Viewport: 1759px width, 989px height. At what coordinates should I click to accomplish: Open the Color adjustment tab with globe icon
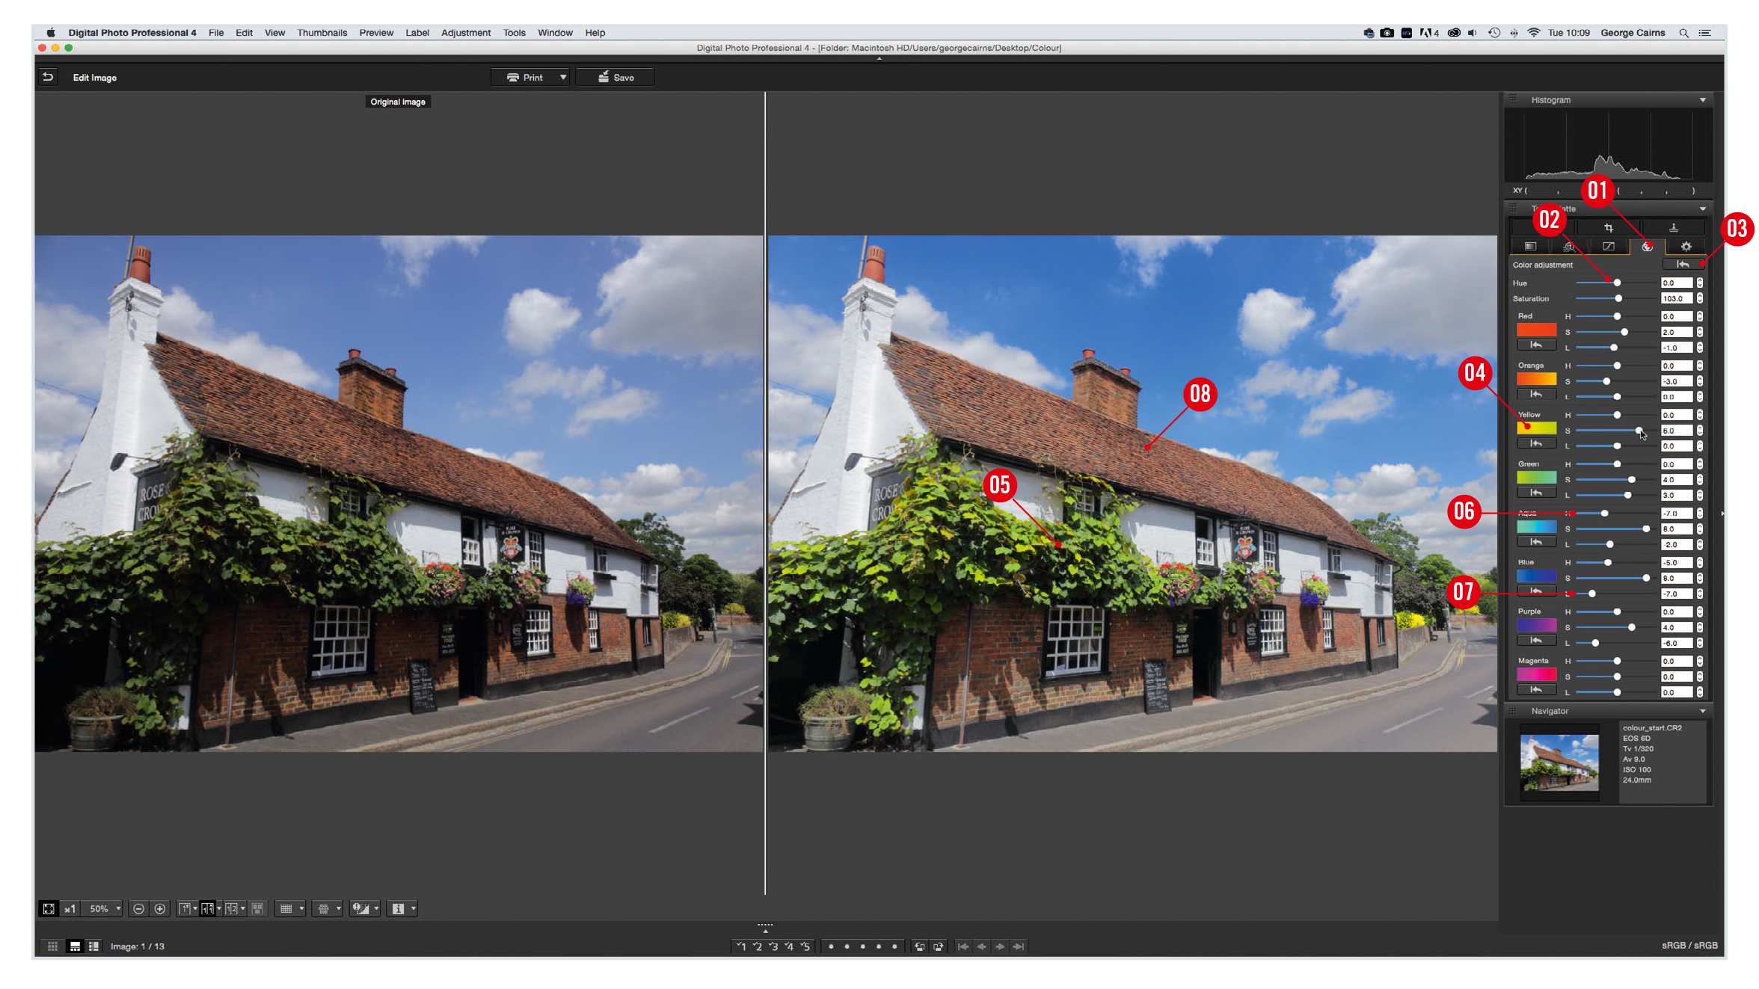point(1647,247)
